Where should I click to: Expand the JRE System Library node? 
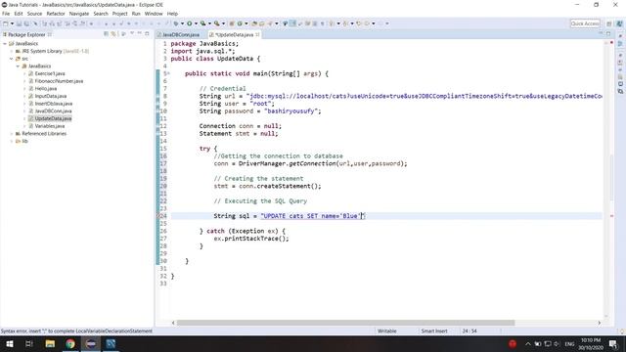coord(12,51)
